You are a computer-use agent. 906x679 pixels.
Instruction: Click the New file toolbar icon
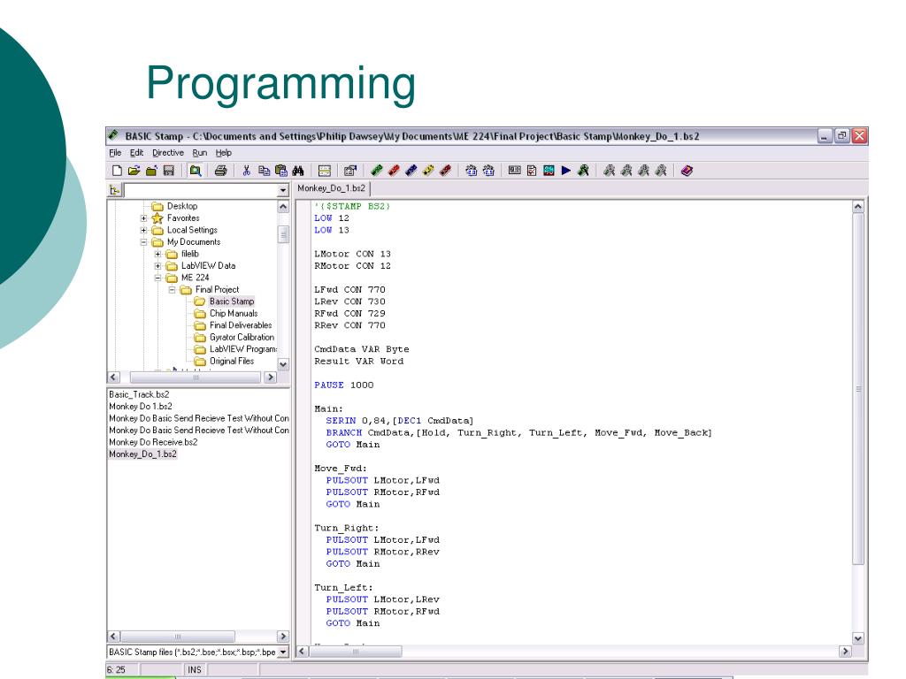point(117,171)
